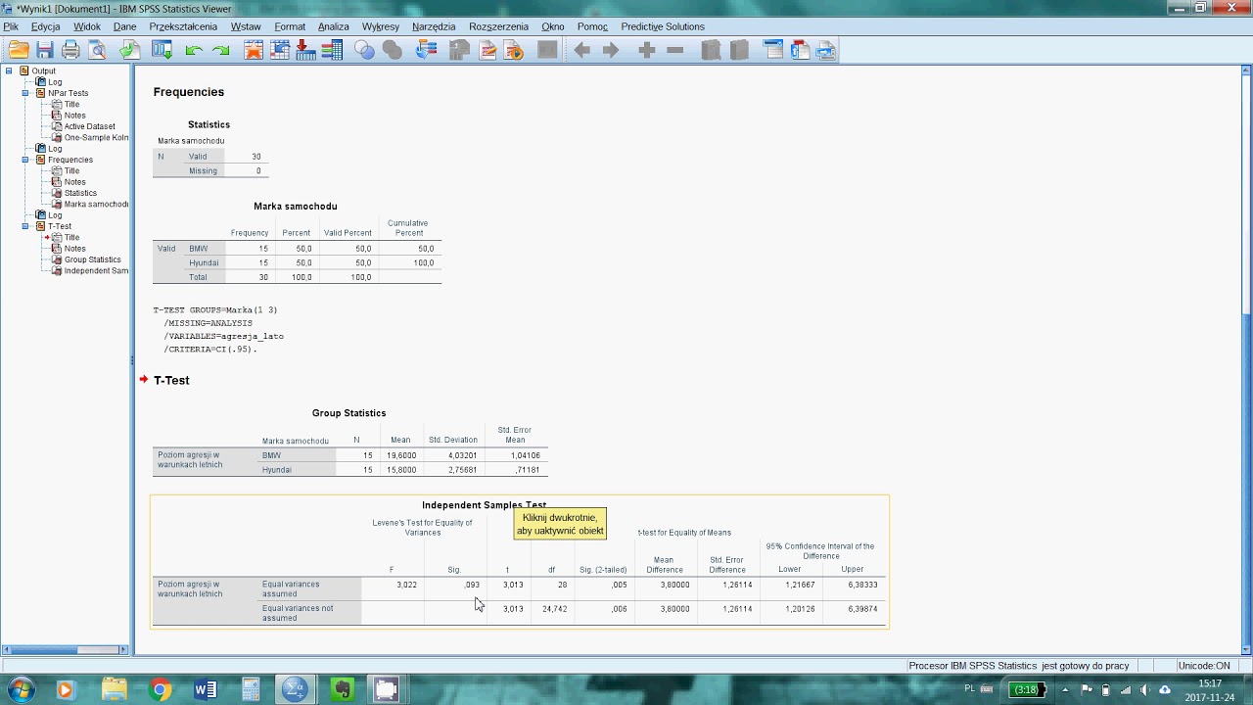Collapse the Output root node in outline
The width and height of the screenshot is (1253, 705).
(x=9, y=70)
